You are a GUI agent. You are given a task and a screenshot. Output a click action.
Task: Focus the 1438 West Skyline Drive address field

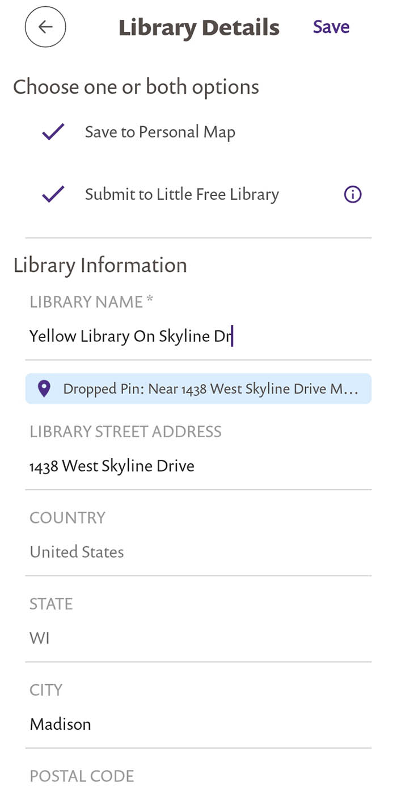click(x=112, y=466)
